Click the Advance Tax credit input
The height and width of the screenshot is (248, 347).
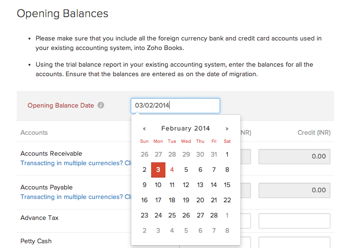[x=294, y=221]
